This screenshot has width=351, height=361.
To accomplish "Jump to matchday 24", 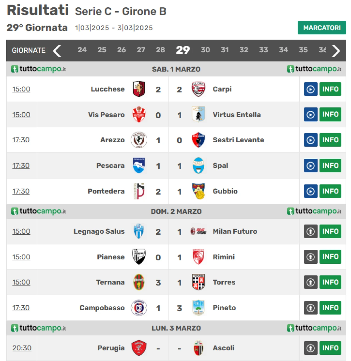I will pos(82,50).
